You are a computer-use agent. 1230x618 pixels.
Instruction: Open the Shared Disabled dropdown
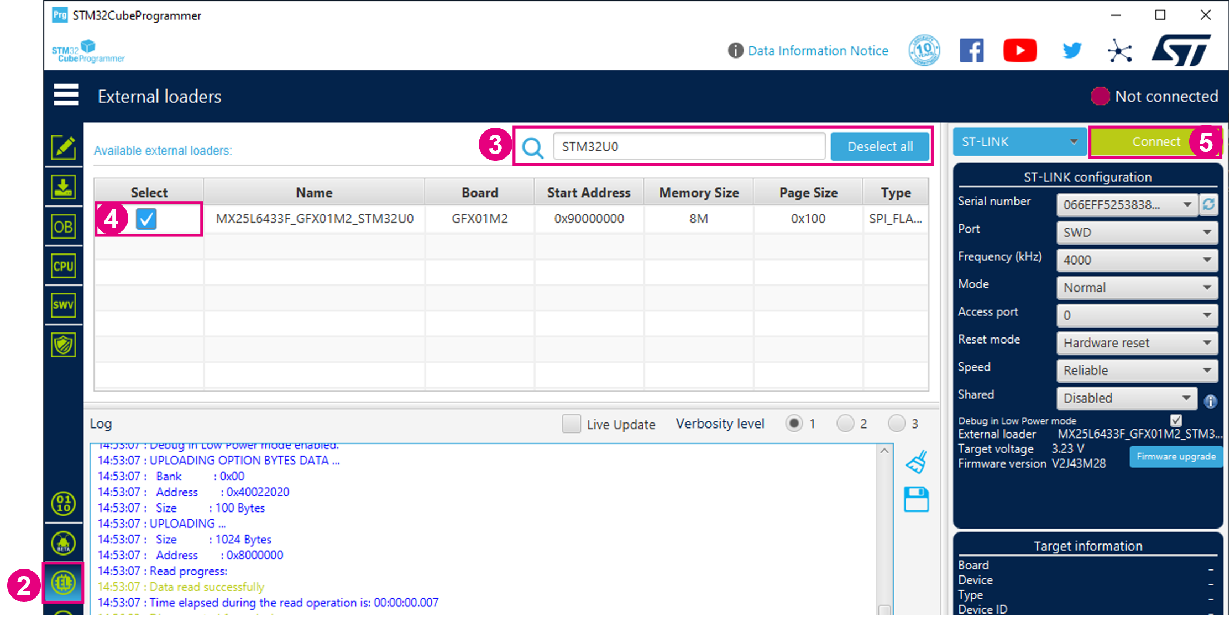(x=1127, y=398)
